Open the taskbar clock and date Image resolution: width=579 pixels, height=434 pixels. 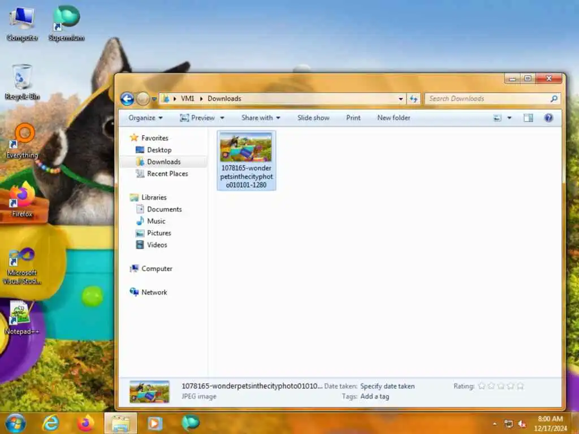pyautogui.click(x=550, y=424)
